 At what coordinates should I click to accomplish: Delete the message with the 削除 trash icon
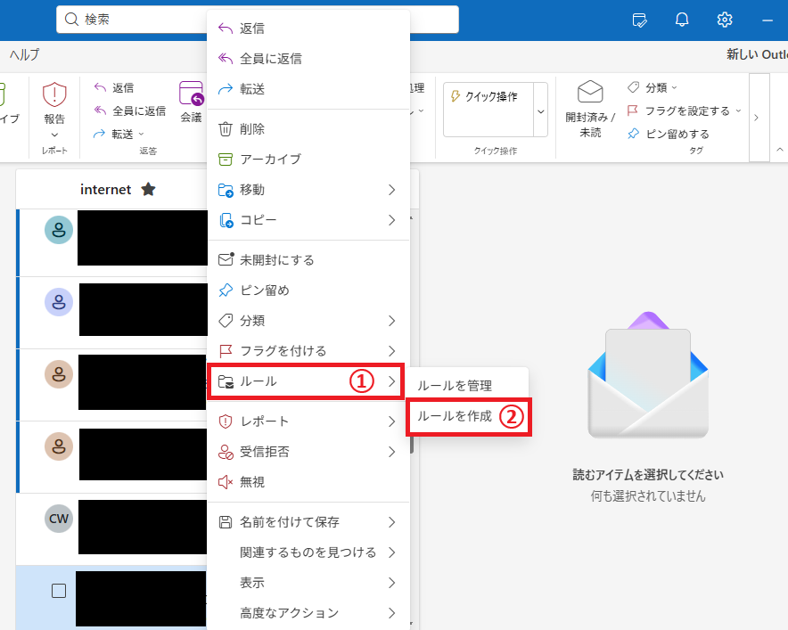click(254, 127)
